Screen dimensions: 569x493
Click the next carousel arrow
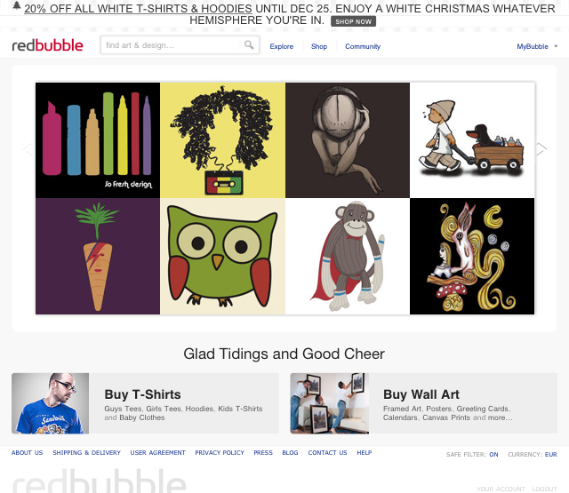(541, 148)
